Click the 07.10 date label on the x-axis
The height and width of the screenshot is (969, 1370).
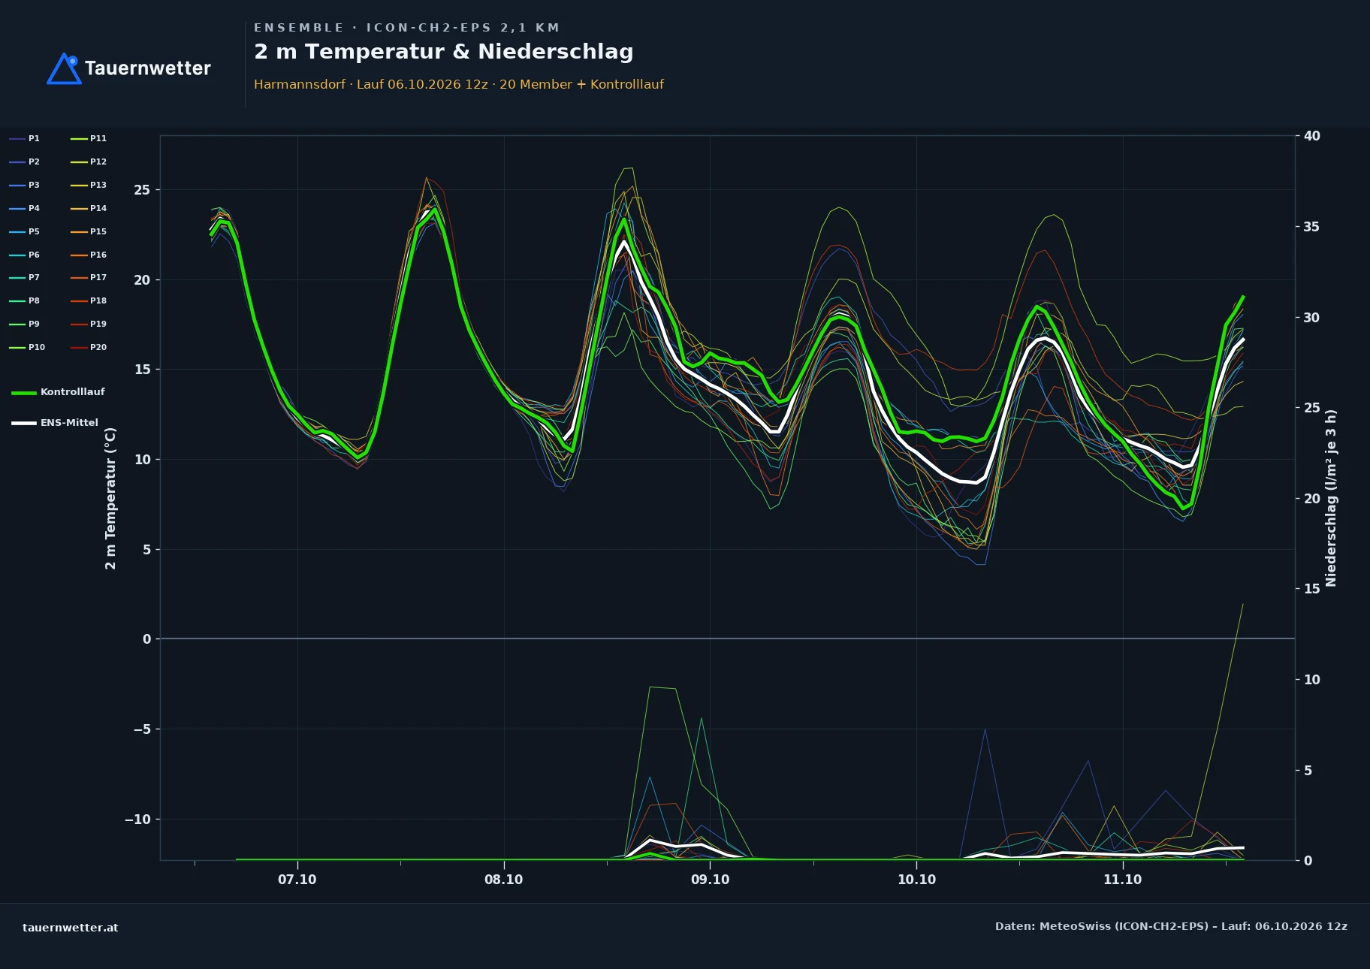[x=297, y=880]
